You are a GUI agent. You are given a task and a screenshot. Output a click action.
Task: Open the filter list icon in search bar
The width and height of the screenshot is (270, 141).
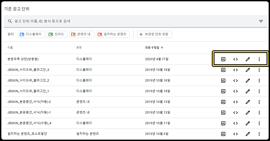pos(261,21)
